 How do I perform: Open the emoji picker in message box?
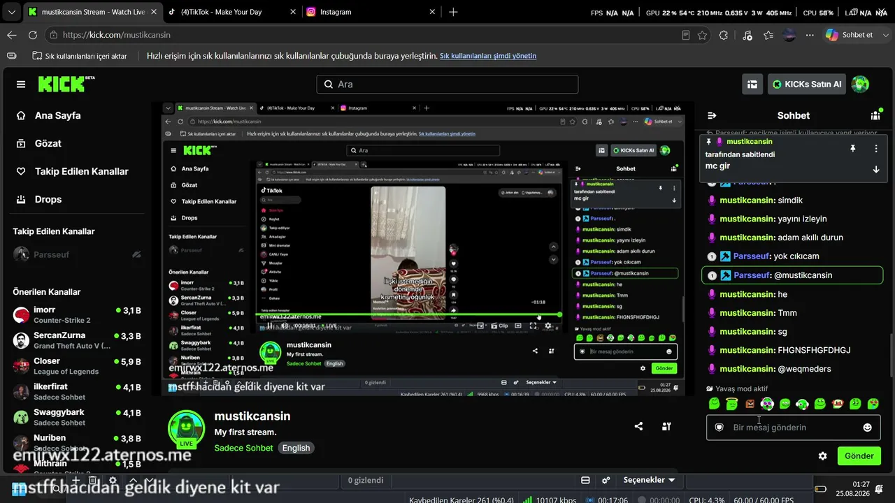click(868, 428)
